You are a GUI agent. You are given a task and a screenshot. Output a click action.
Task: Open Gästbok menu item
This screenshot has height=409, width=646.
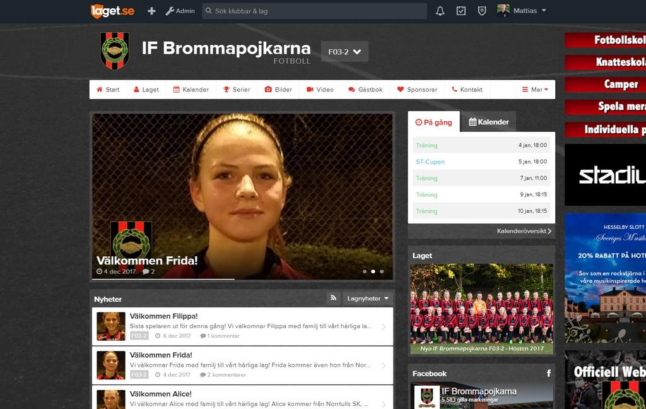click(365, 90)
